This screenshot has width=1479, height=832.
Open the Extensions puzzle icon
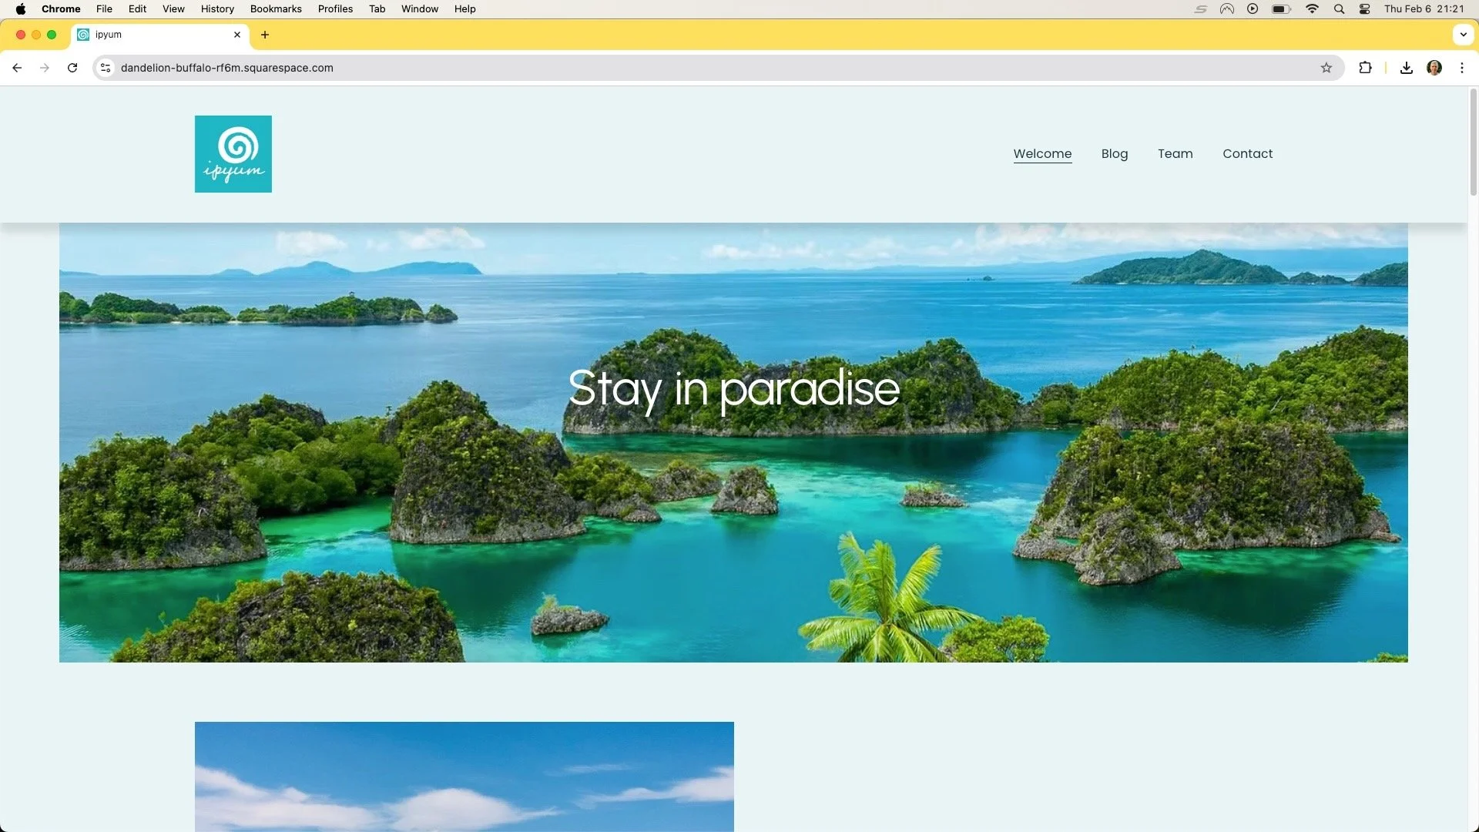(x=1365, y=68)
